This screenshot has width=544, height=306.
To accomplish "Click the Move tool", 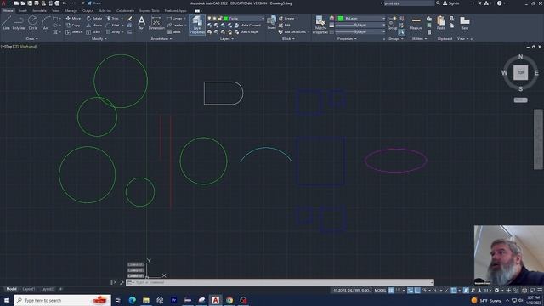I will (73, 19).
